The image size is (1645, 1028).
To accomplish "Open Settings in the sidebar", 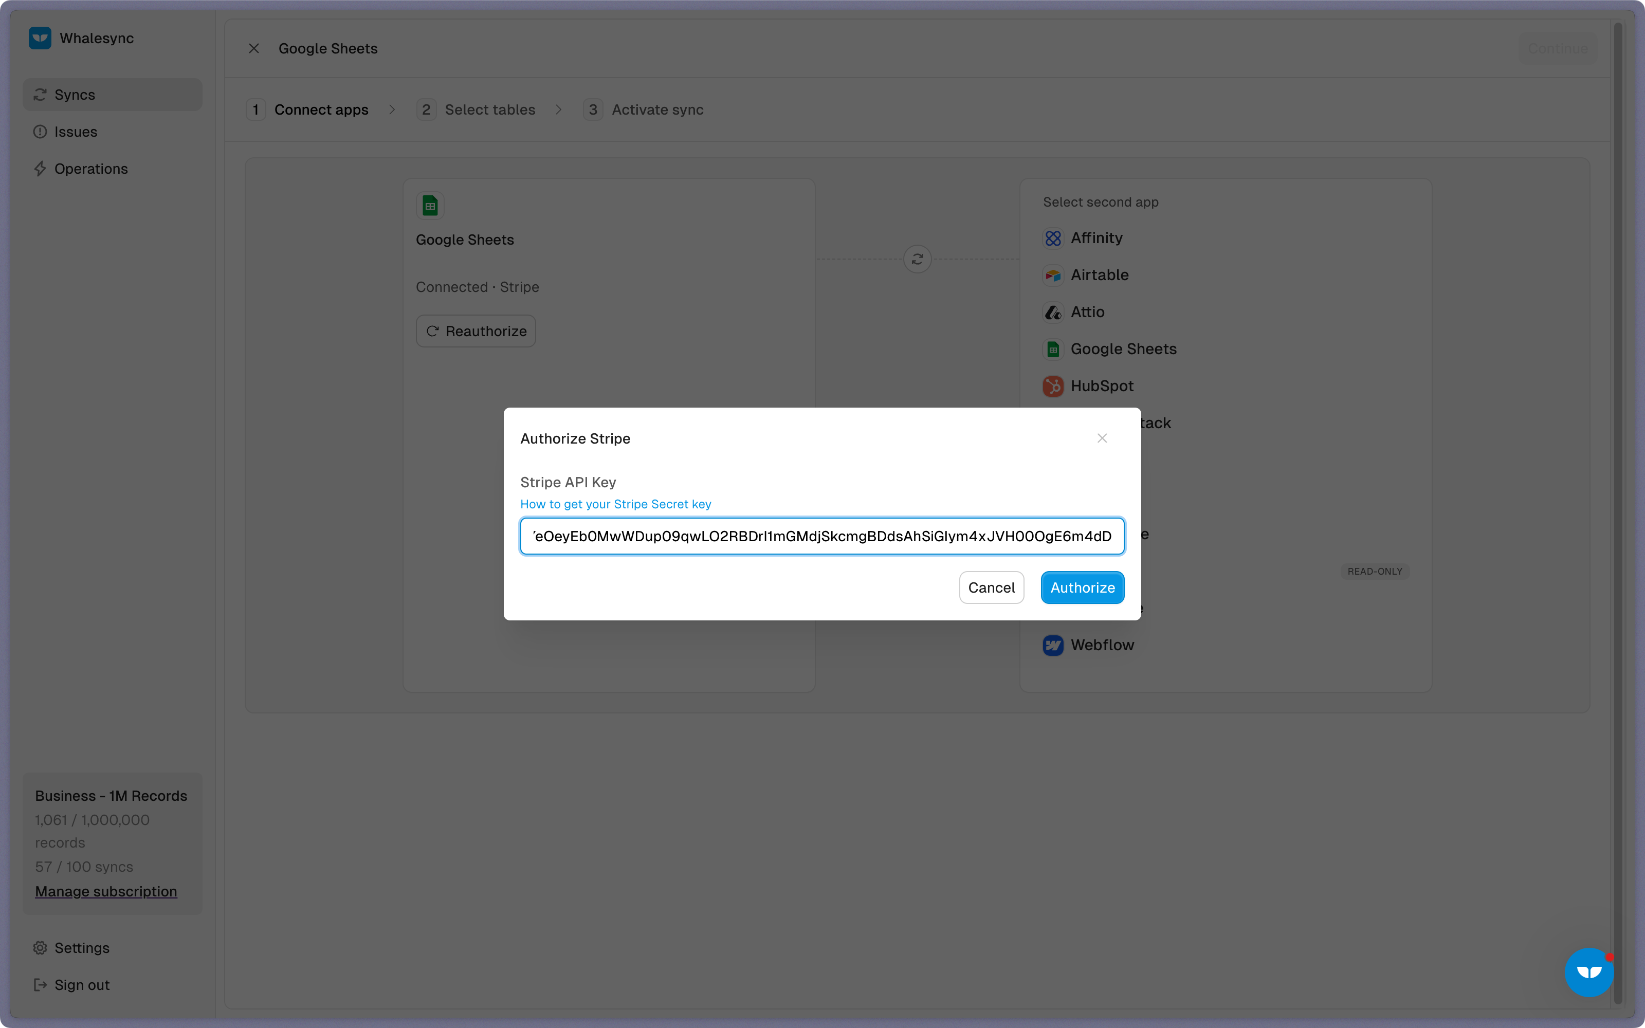I will [x=112, y=948].
